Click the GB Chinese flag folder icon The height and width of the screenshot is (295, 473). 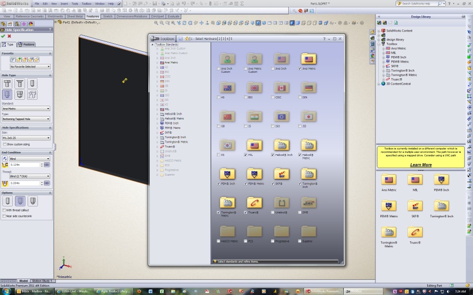[x=227, y=117]
